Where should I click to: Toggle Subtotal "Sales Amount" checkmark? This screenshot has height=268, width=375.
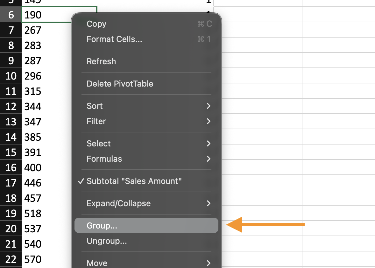[x=134, y=181]
